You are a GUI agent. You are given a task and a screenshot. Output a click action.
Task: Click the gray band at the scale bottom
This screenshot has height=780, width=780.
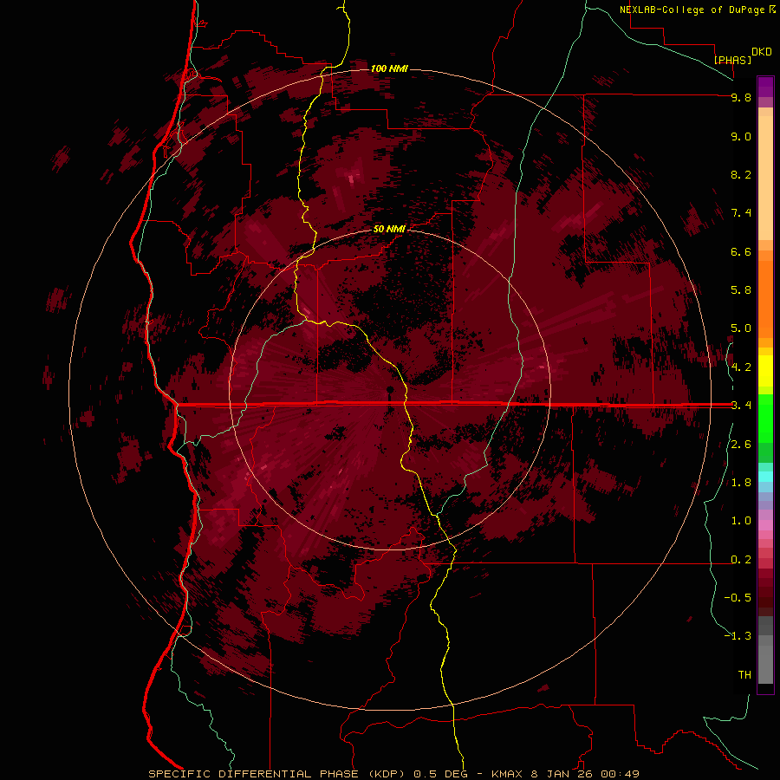click(x=765, y=661)
